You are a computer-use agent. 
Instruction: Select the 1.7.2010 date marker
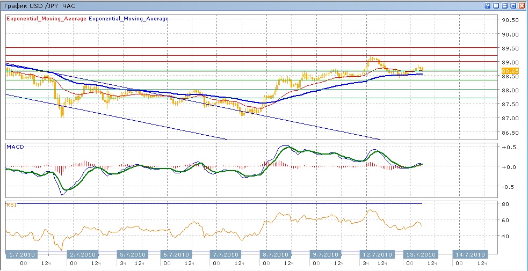click(x=22, y=254)
